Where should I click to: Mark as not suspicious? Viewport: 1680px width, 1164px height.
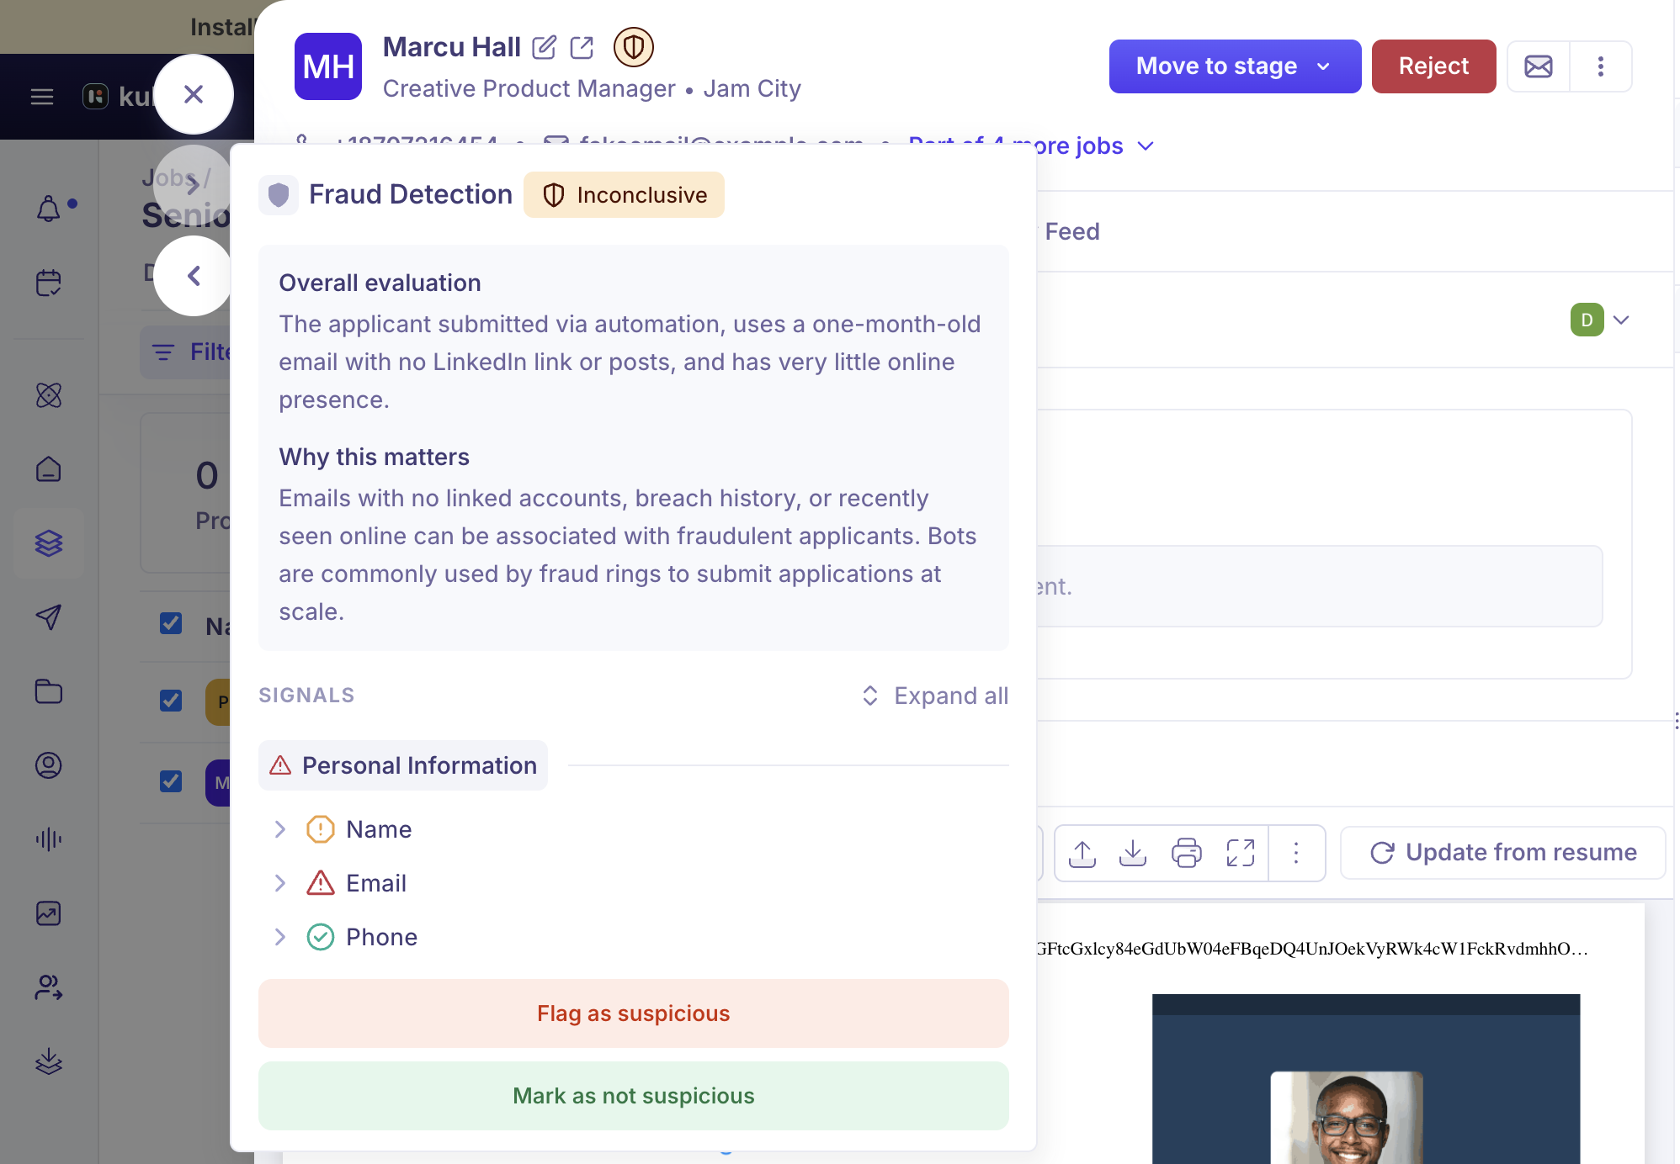pyautogui.click(x=634, y=1096)
